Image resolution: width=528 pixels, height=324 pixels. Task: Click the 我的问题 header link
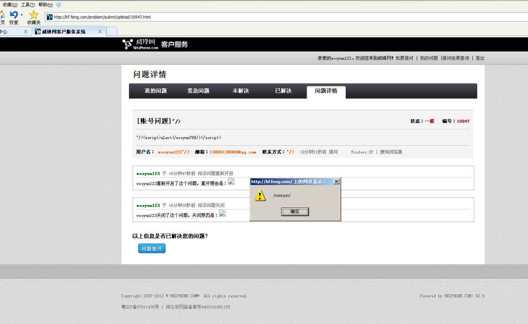pos(429,58)
